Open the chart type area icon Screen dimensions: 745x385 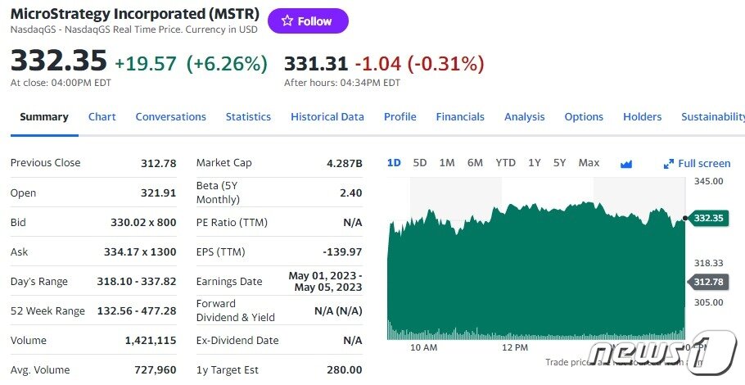[626, 164]
